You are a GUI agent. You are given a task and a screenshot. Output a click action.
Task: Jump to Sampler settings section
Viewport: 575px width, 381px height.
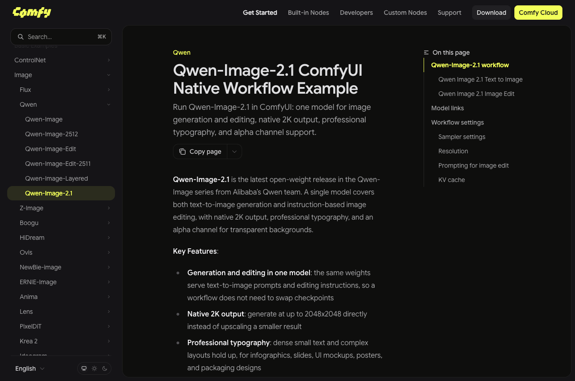tap(462, 137)
